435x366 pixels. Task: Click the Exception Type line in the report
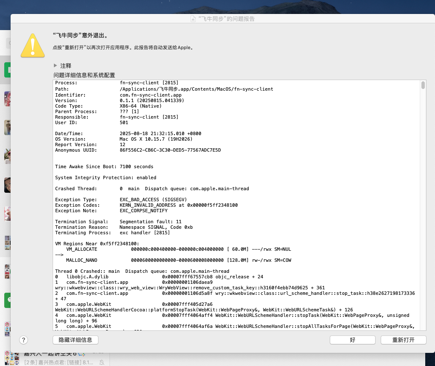[x=121, y=200]
